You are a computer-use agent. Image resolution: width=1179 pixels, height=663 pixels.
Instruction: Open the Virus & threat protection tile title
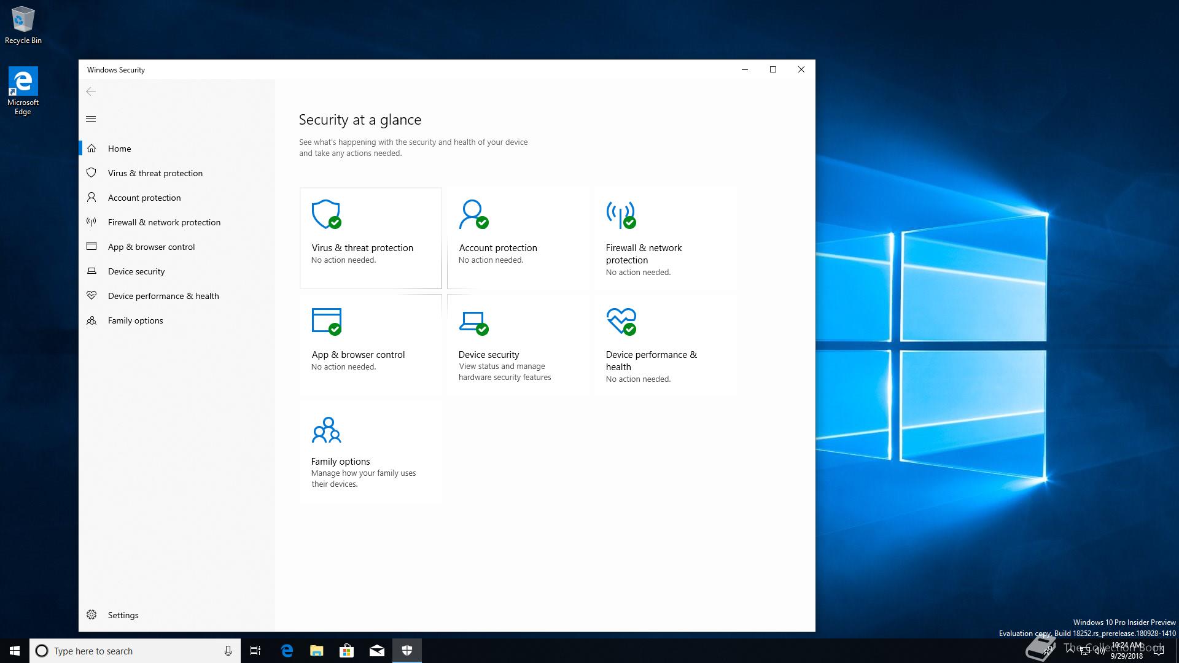362,248
